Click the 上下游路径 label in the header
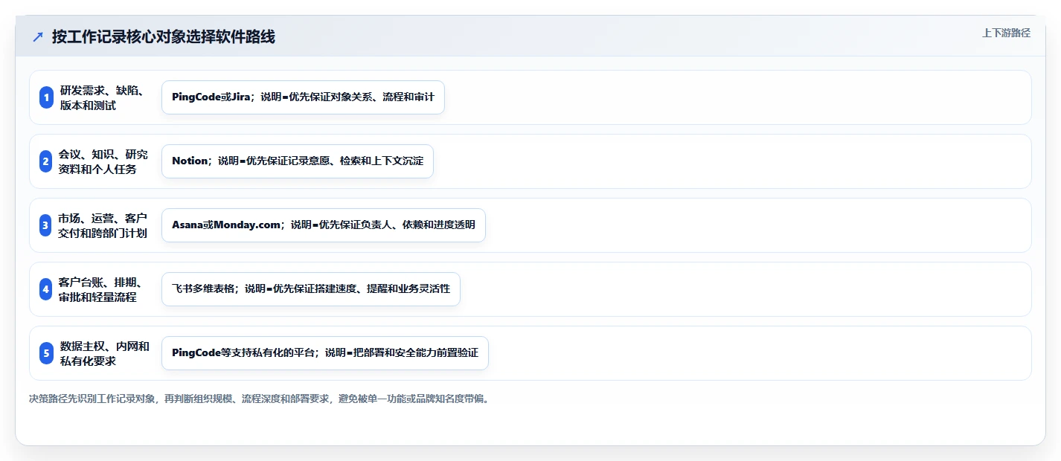The image size is (1061, 461). [x=1006, y=33]
